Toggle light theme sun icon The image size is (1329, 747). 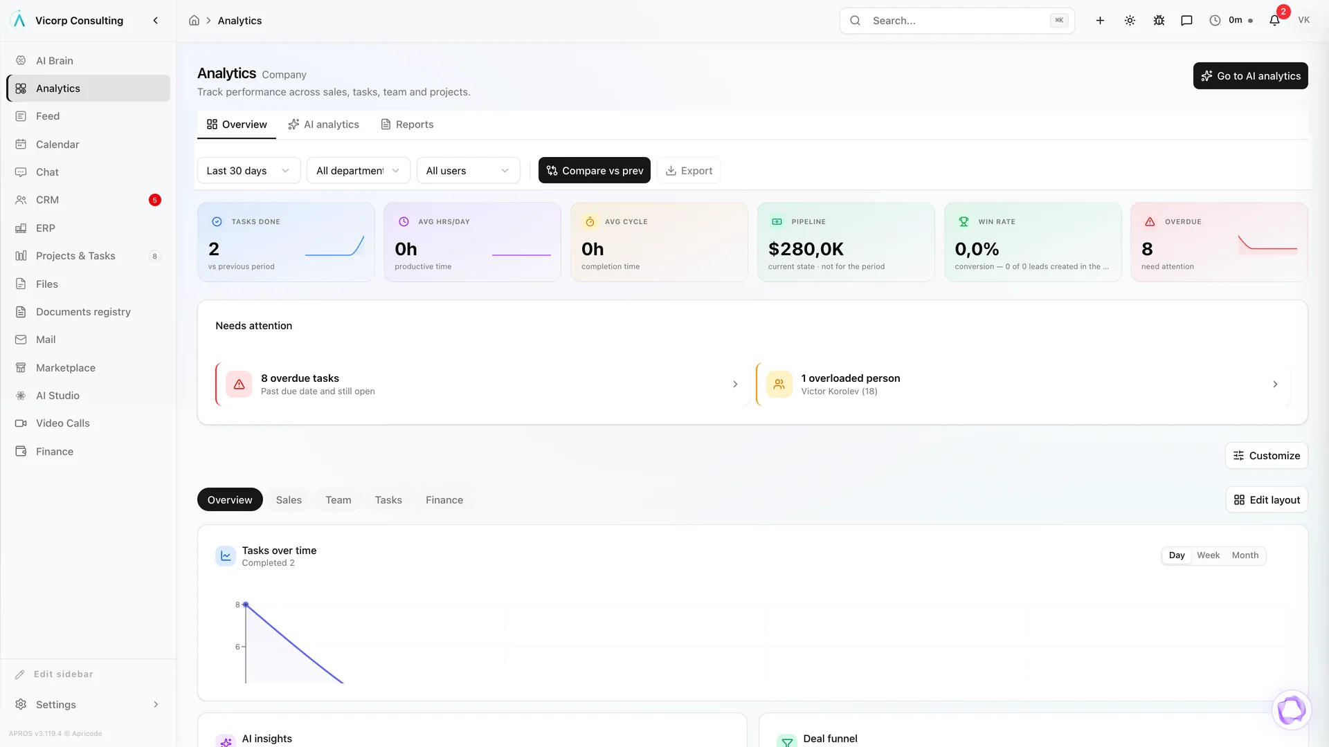pyautogui.click(x=1130, y=21)
